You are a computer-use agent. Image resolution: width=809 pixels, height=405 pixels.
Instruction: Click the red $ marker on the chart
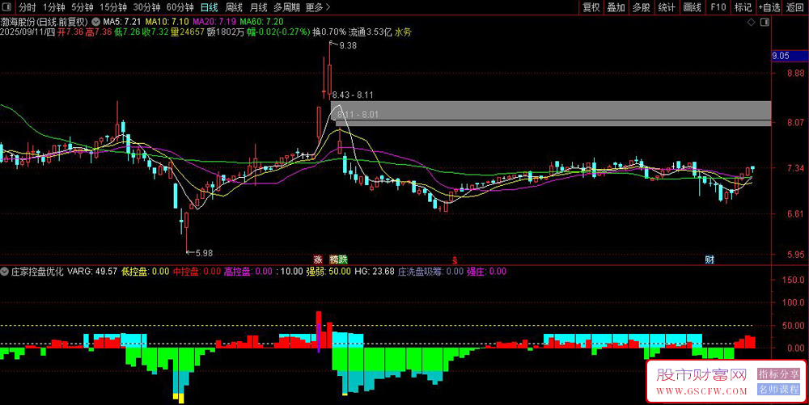(x=455, y=260)
